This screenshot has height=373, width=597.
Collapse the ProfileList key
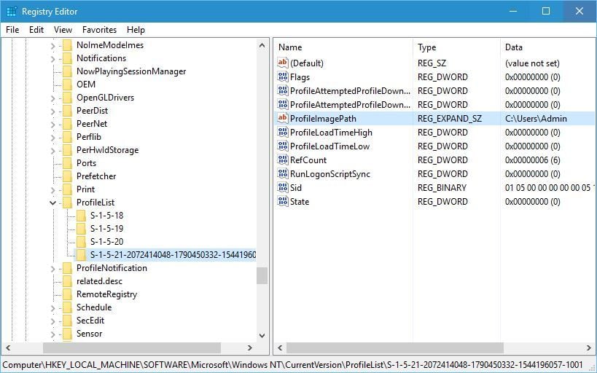point(53,203)
